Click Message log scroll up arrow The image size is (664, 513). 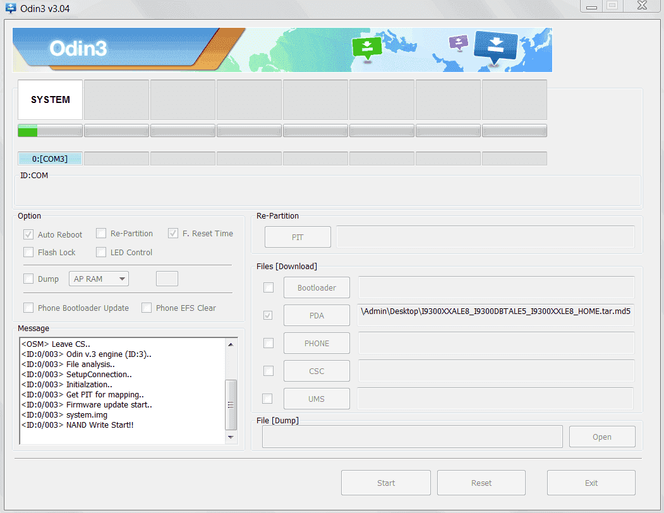tap(231, 344)
